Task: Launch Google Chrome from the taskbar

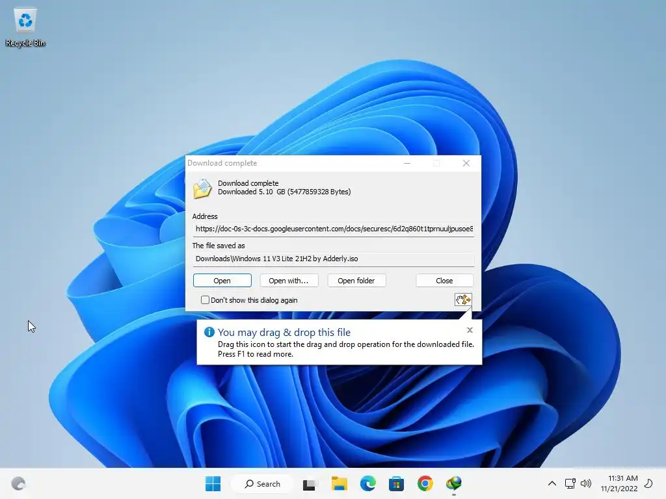Action: 425,483
